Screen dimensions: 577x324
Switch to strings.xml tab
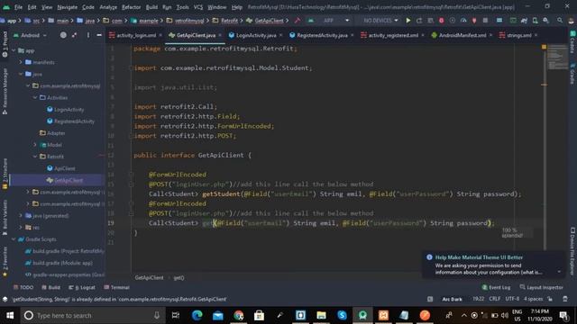tap(519, 35)
